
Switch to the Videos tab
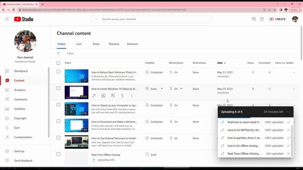62,44
